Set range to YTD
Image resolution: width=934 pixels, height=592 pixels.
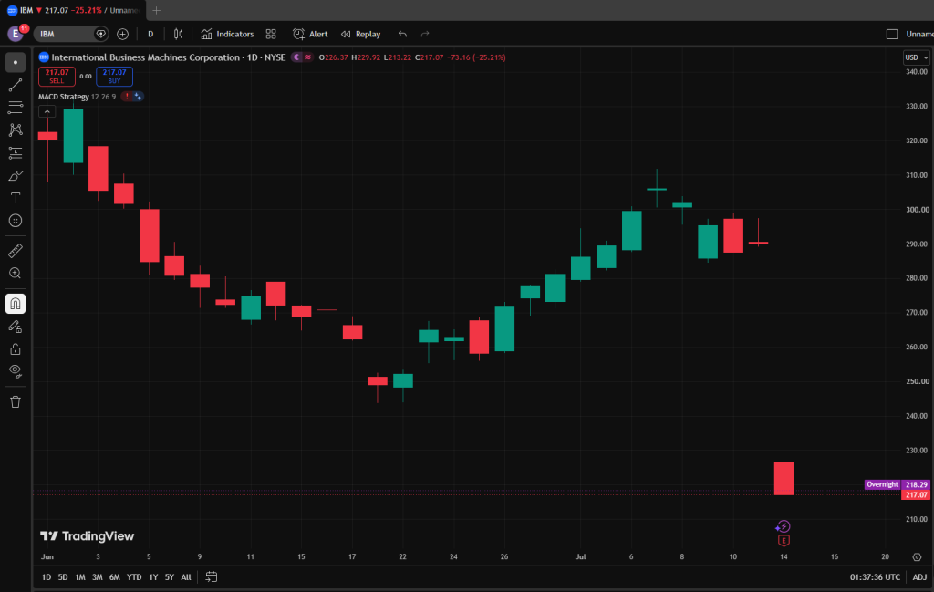134,577
